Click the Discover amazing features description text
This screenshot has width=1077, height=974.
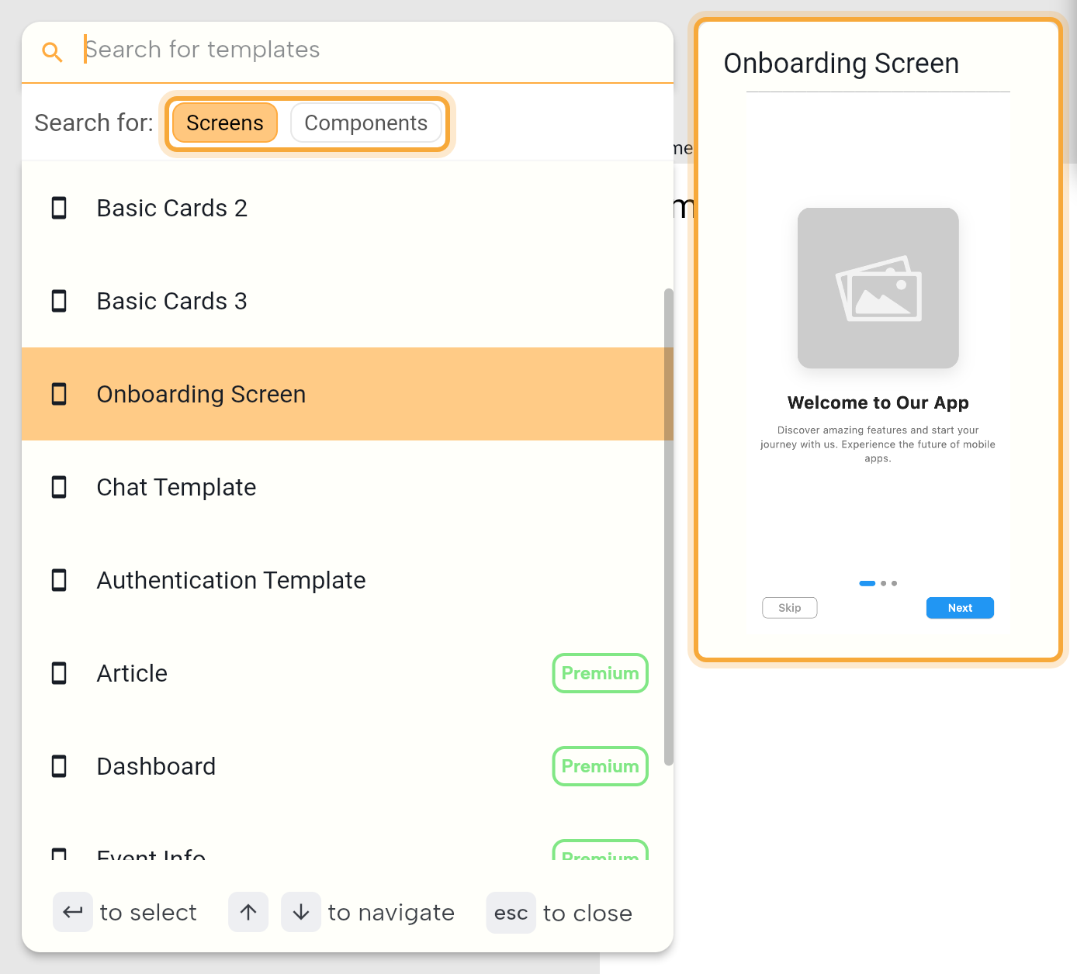pyautogui.click(x=878, y=444)
